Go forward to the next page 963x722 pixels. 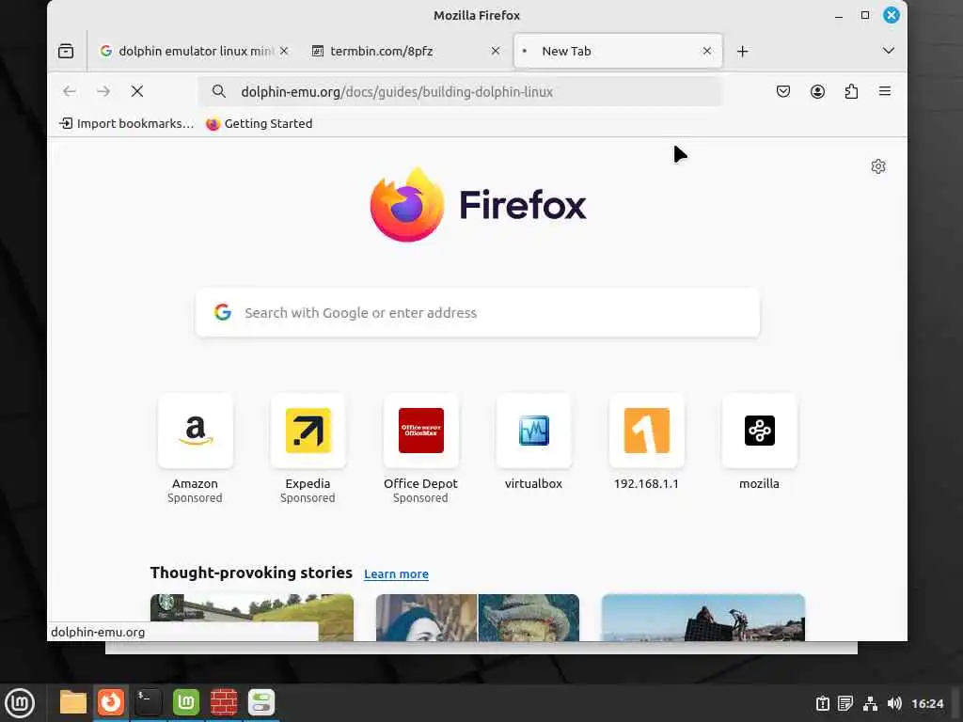[103, 91]
